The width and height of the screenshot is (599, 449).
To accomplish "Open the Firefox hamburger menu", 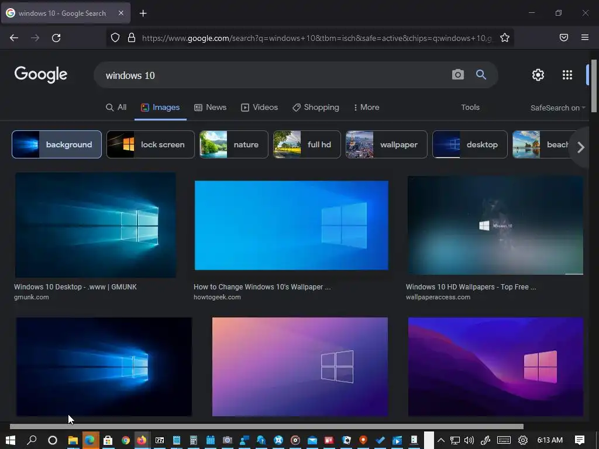I will [585, 37].
